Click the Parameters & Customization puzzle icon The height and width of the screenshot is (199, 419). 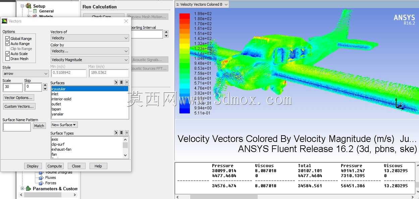point(29,189)
